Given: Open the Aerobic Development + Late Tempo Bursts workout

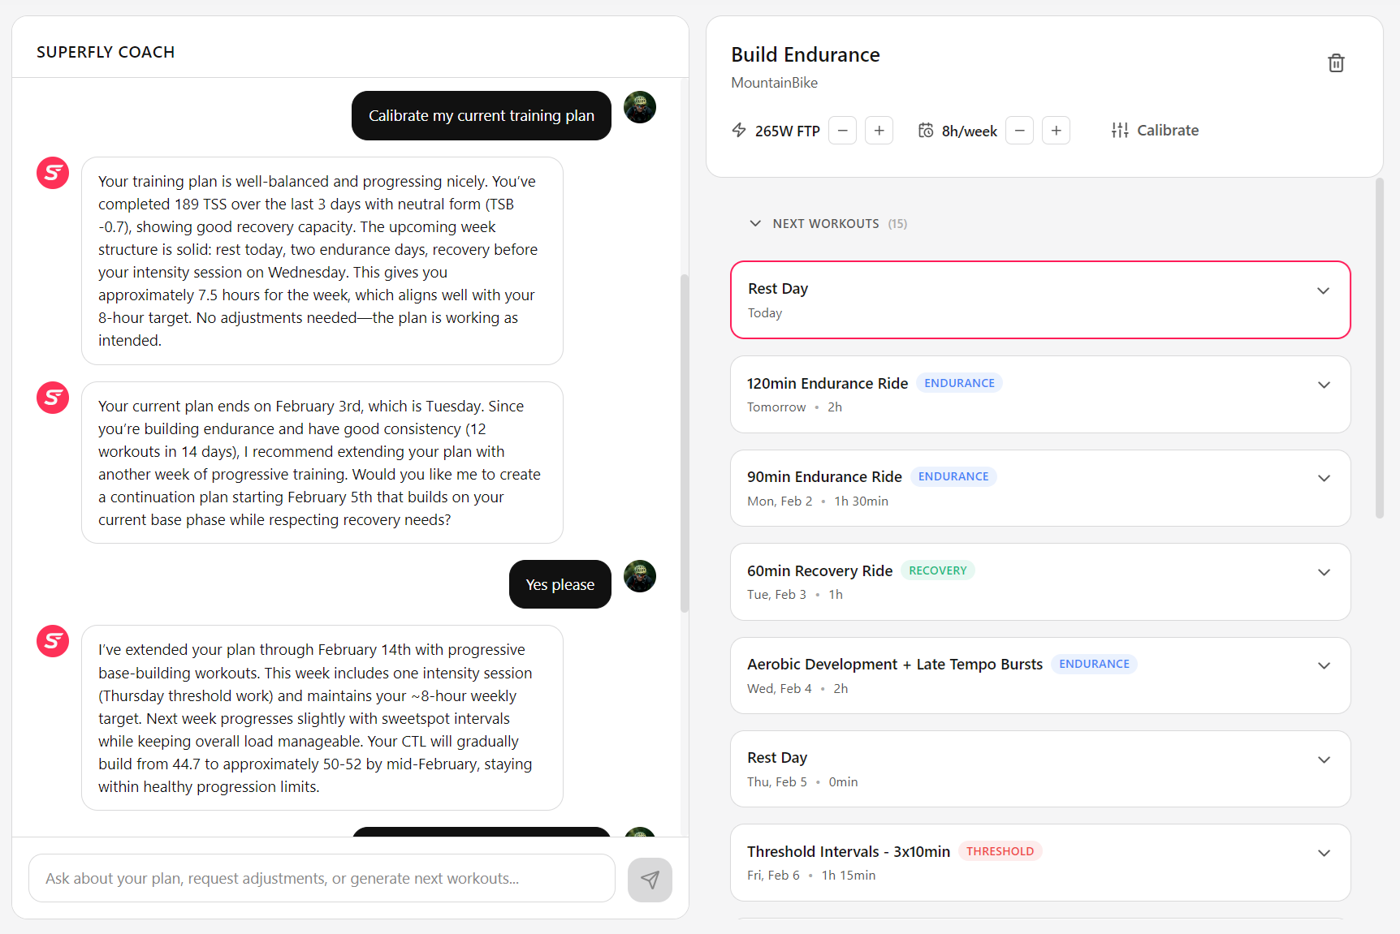Looking at the screenshot, I should 1324,665.
